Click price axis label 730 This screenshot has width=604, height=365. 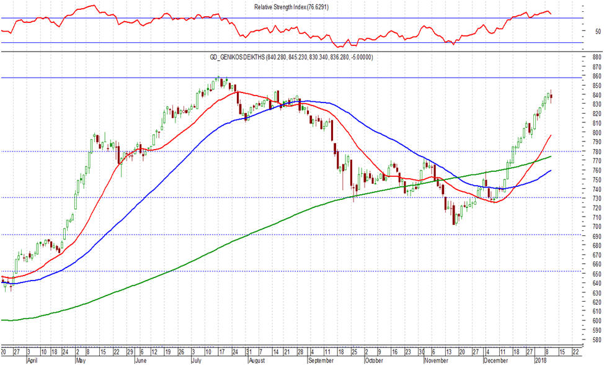[597, 198]
